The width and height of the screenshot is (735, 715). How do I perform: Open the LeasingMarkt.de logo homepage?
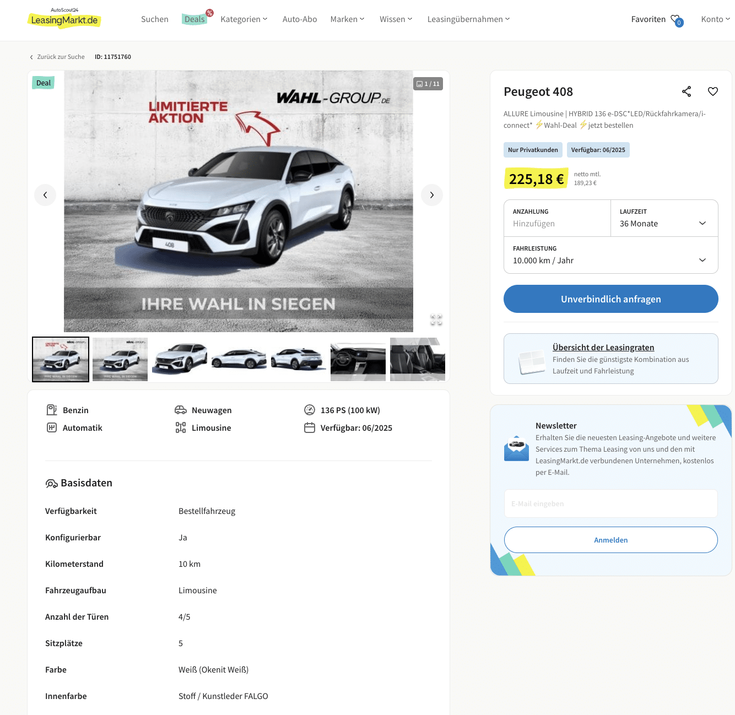click(64, 18)
